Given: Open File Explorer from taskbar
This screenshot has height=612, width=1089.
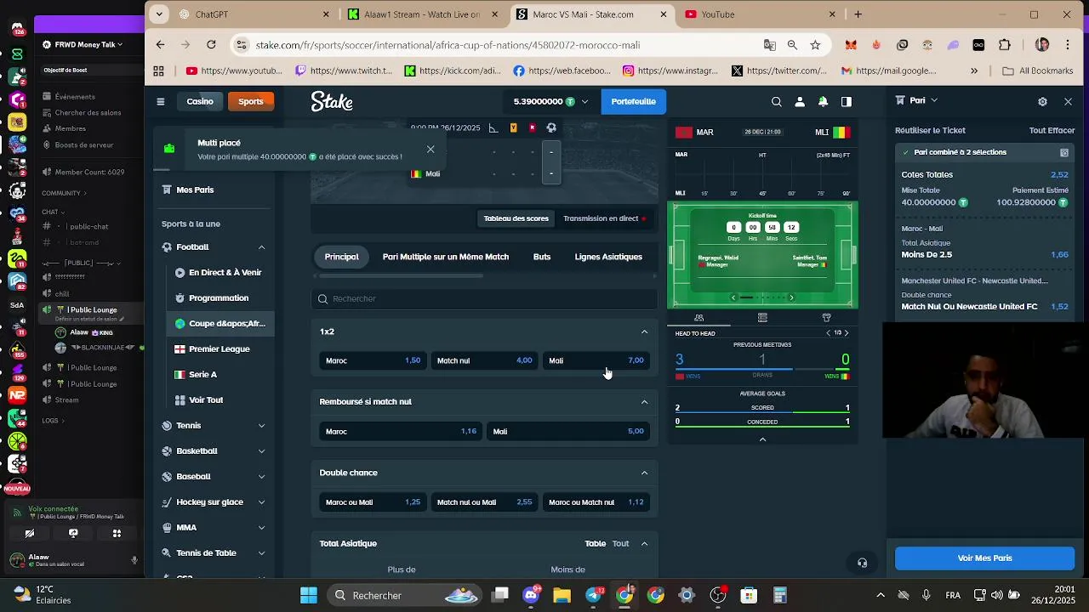Looking at the screenshot, I should coord(562,595).
